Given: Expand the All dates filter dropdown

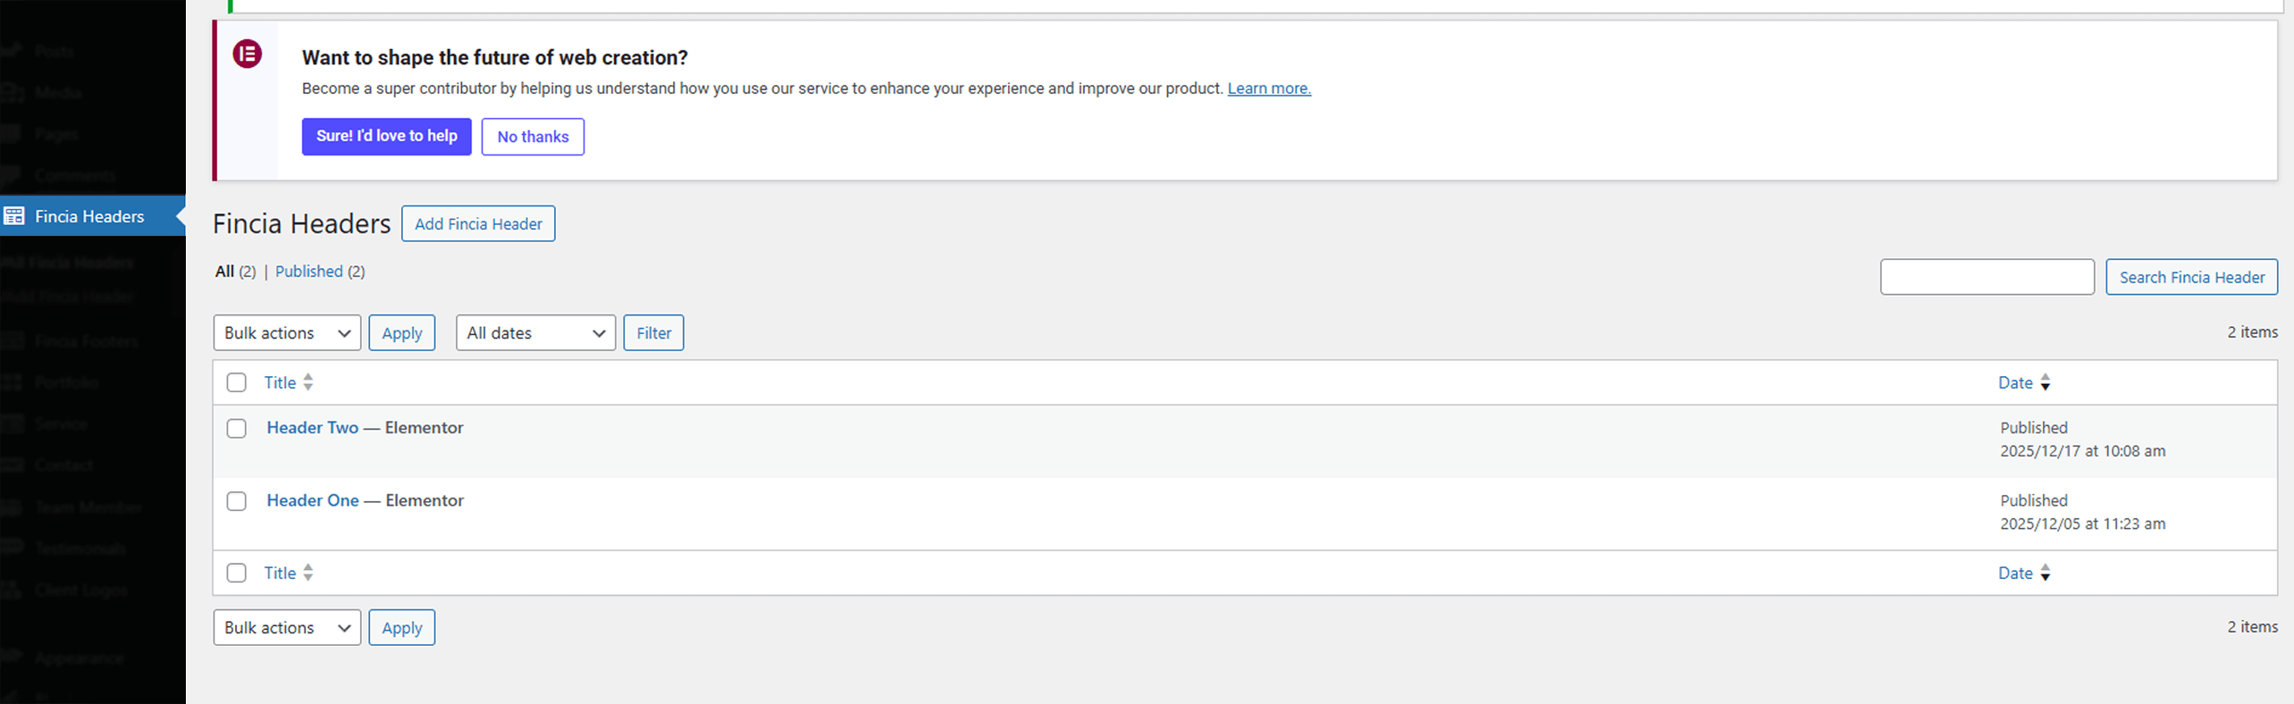Looking at the screenshot, I should (x=535, y=333).
